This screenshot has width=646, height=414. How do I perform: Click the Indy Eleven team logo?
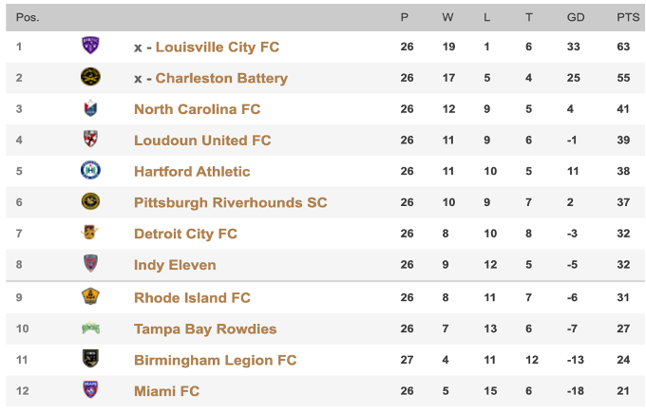click(90, 264)
